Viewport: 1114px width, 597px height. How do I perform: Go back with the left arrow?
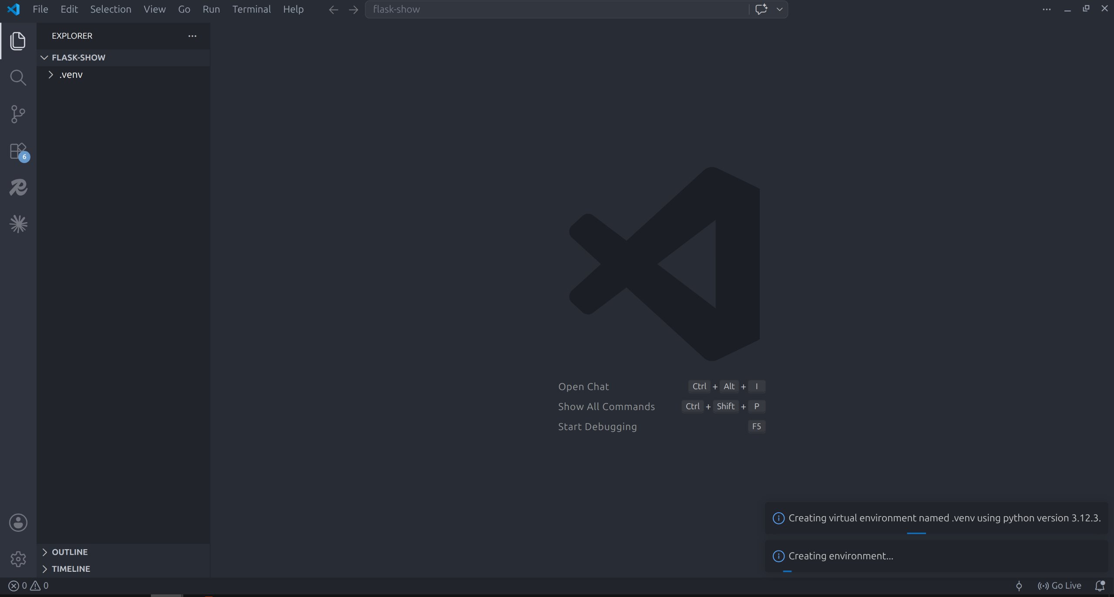(x=333, y=10)
